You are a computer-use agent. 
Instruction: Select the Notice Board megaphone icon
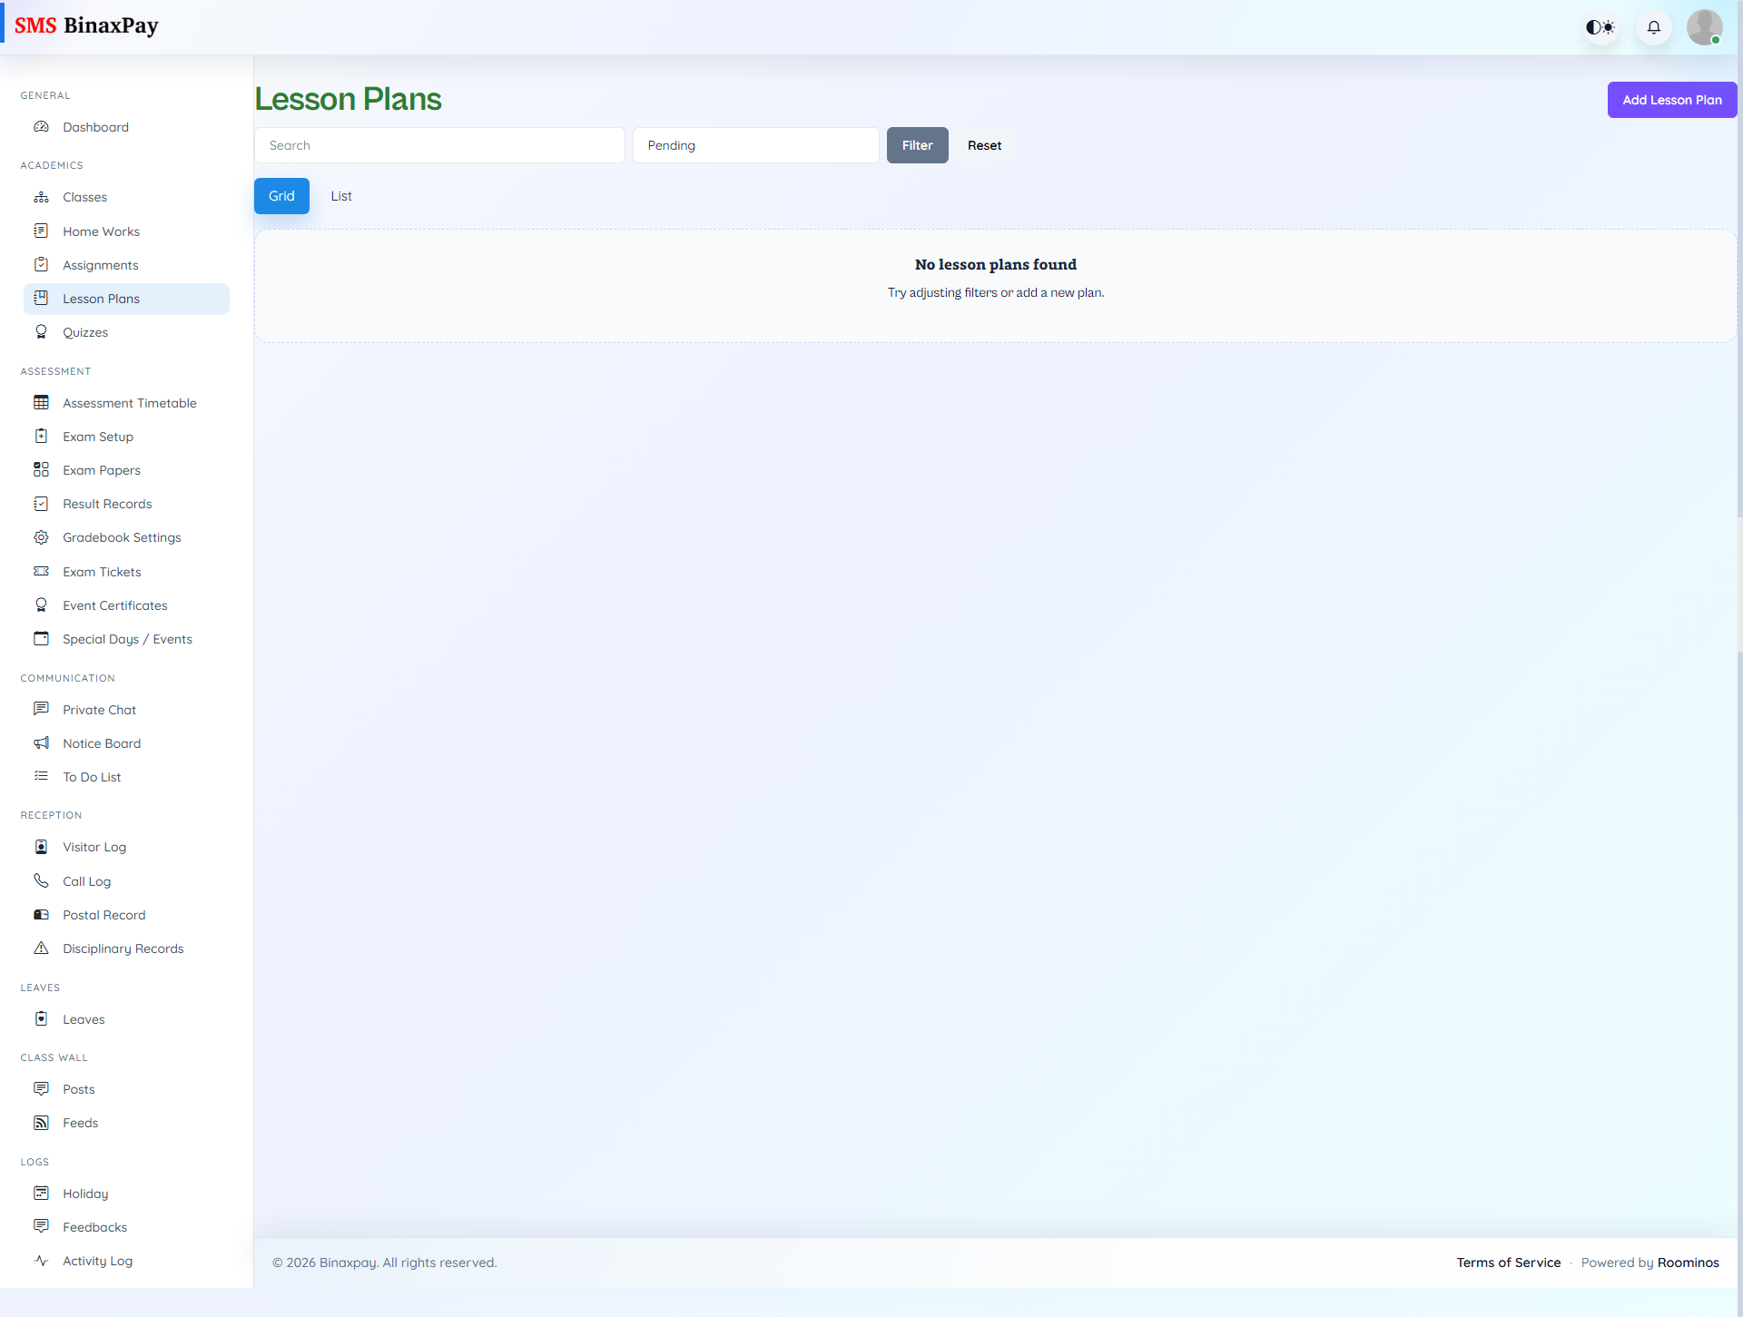point(42,742)
